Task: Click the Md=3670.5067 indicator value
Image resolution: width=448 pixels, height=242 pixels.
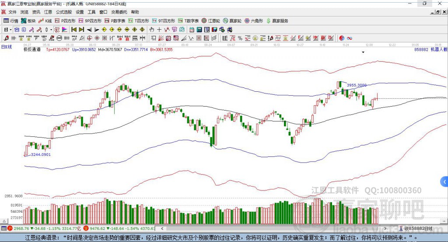Action: click(x=110, y=49)
